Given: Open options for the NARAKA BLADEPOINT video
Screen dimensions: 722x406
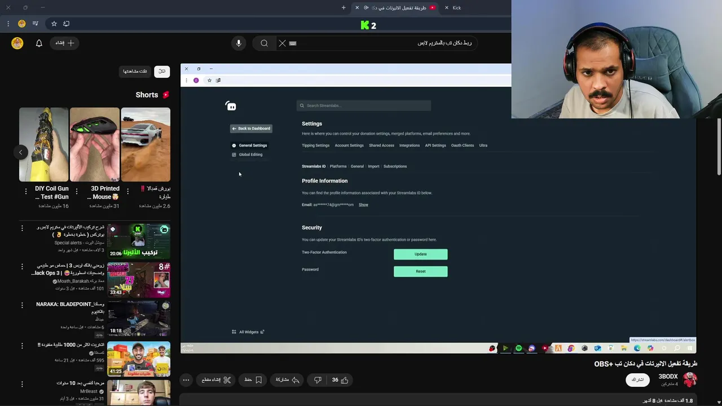Looking at the screenshot, I should 22,305.
